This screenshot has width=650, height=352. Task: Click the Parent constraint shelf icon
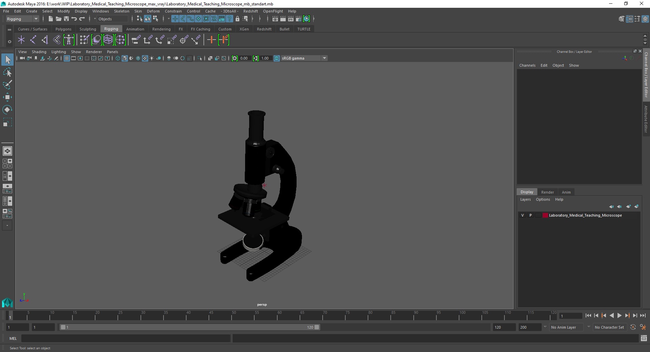pyautogui.click(x=136, y=40)
